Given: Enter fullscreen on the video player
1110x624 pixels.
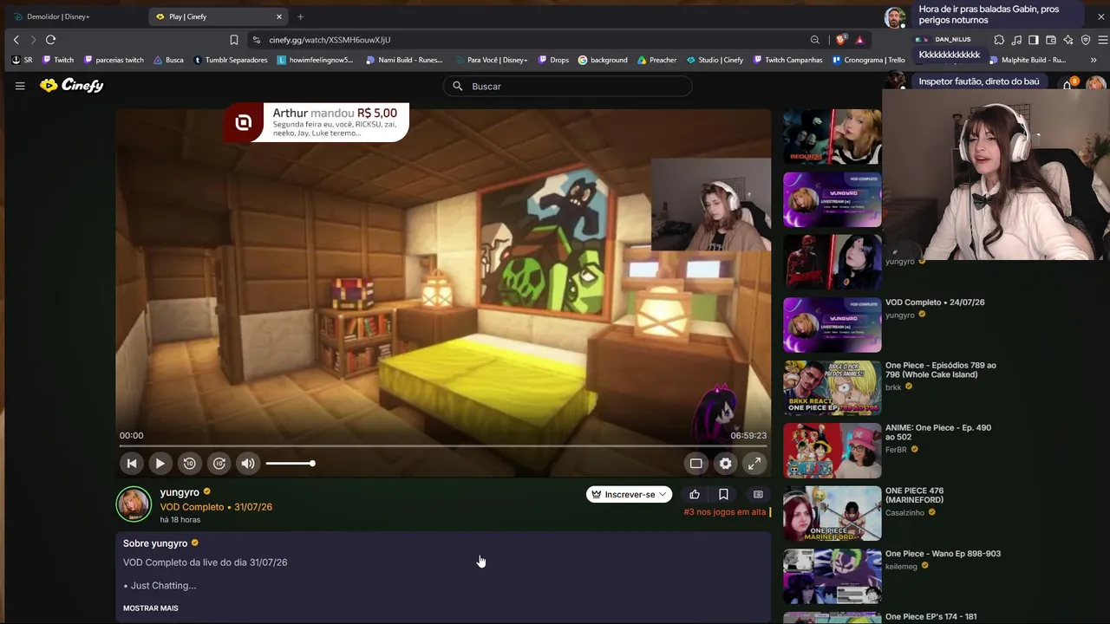Looking at the screenshot, I should click(x=755, y=464).
